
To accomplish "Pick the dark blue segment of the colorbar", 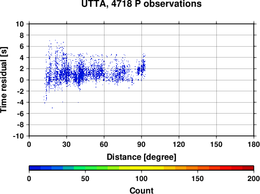I will (x=35, y=168).
